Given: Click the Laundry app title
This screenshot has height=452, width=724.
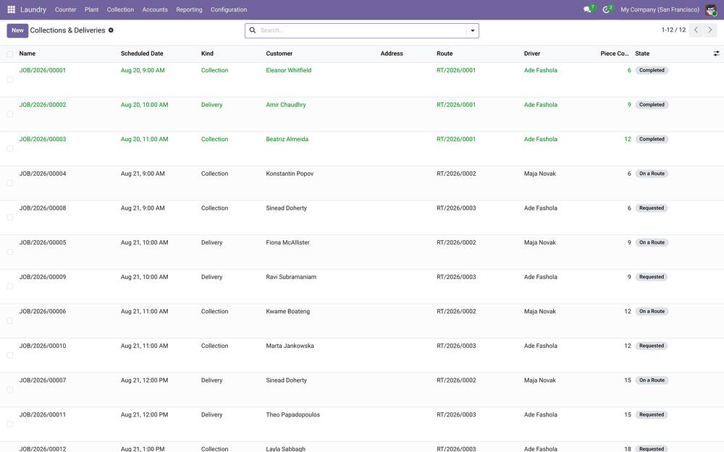Looking at the screenshot, I should (33, 9).
